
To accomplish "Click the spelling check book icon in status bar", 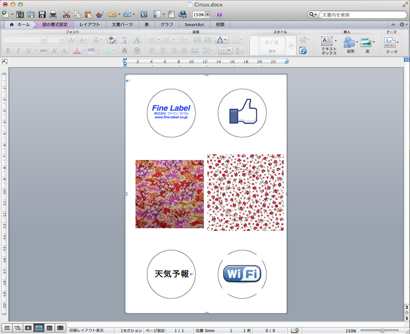I will pyautogui.click(x=295, y=331).
